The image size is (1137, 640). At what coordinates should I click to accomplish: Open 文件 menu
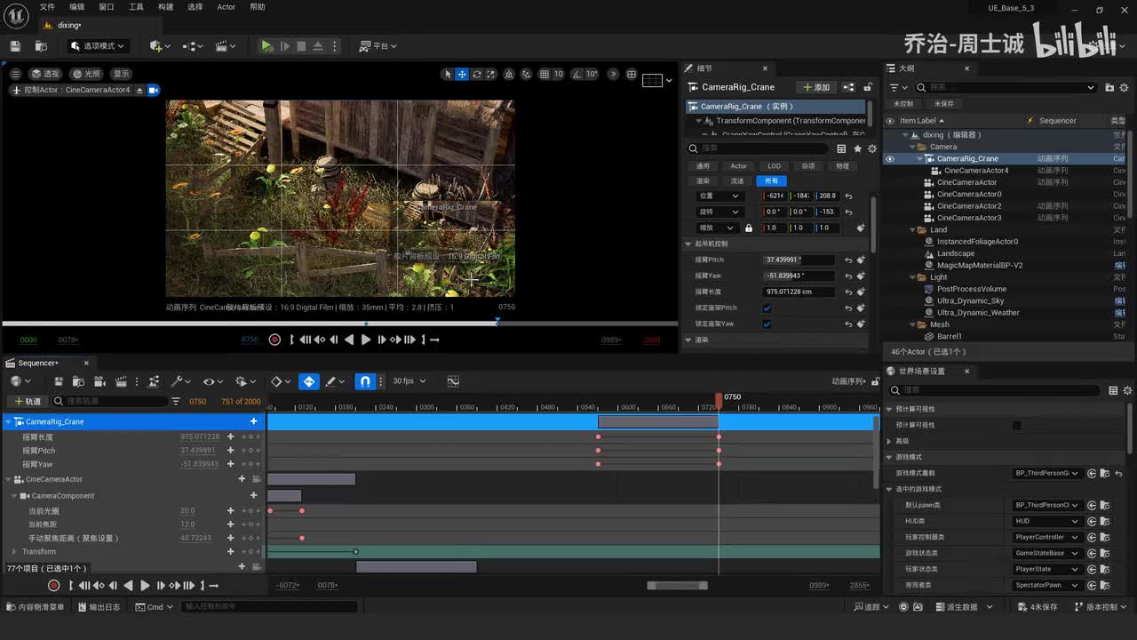tap(47, 7)
